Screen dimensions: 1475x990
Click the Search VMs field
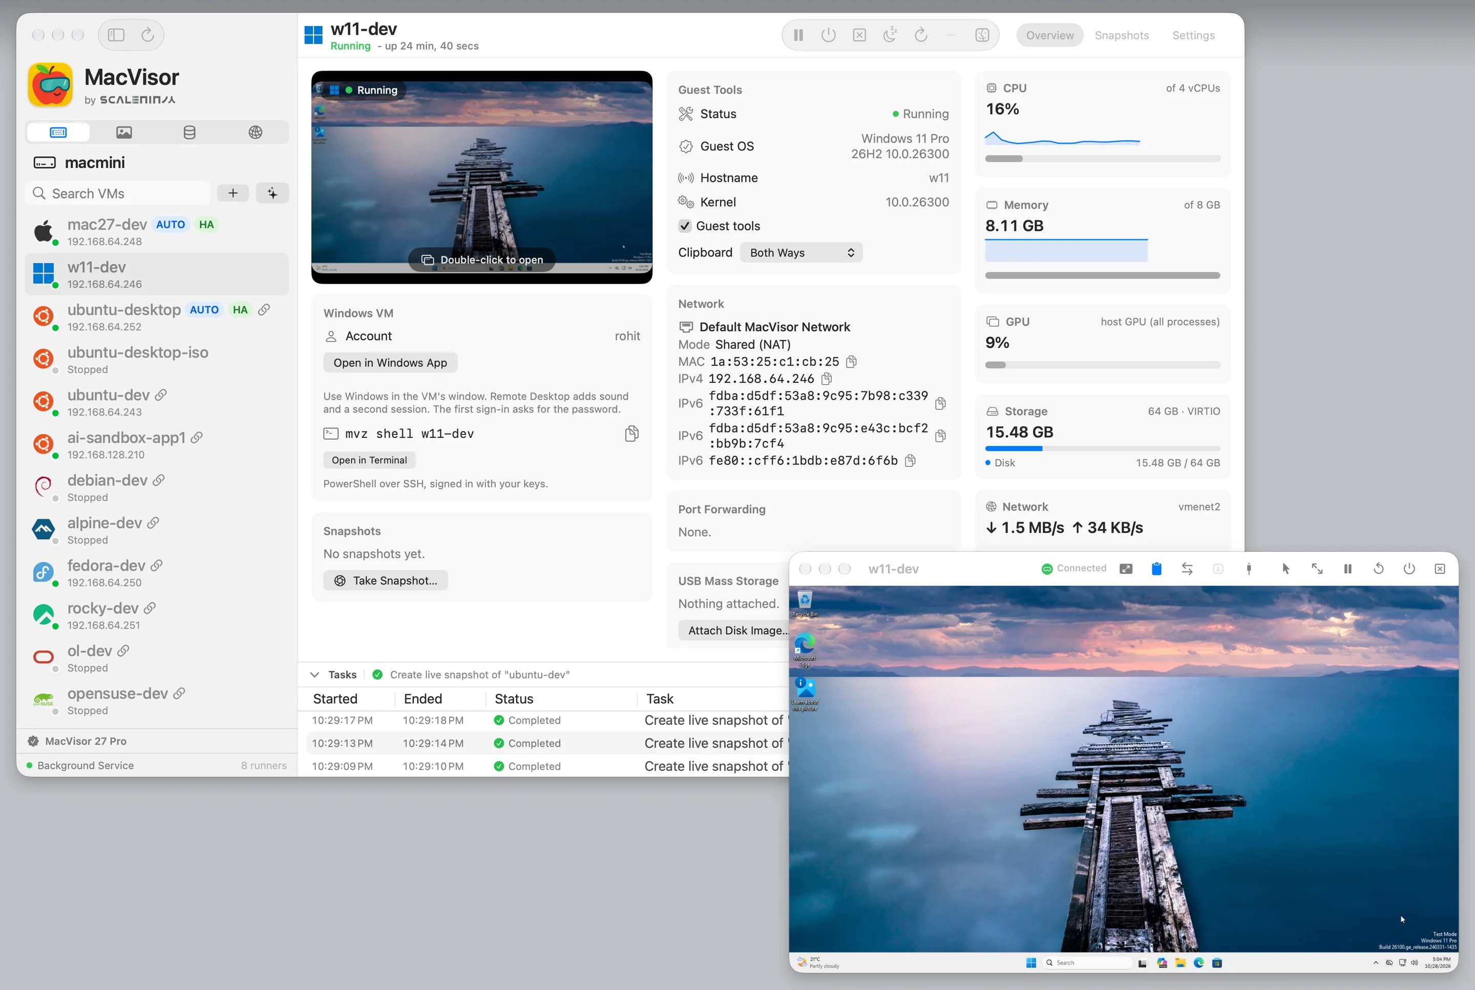pos(118,193)
